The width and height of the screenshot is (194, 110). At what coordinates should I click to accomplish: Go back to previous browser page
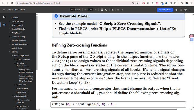3,3
